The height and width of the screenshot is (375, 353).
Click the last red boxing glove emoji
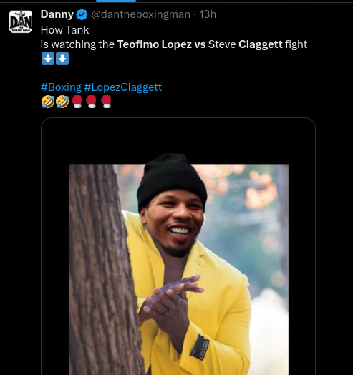click(106, 102)
